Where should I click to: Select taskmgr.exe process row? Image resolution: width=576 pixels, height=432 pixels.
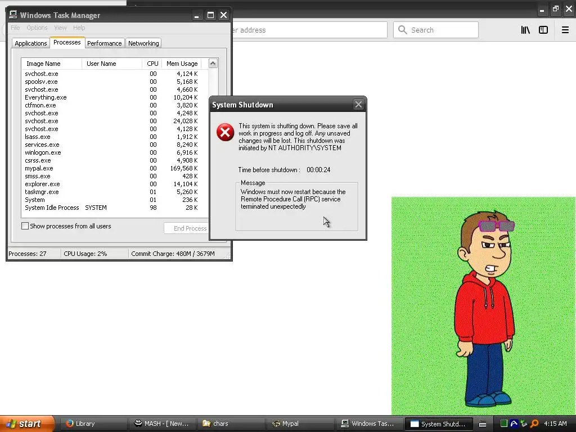pos(115,192)
